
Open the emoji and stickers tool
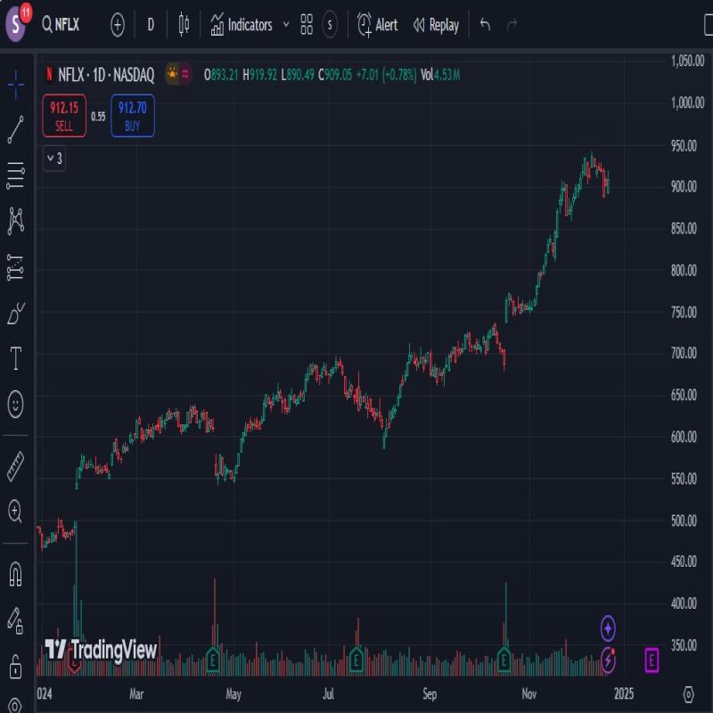coord(15,406)
